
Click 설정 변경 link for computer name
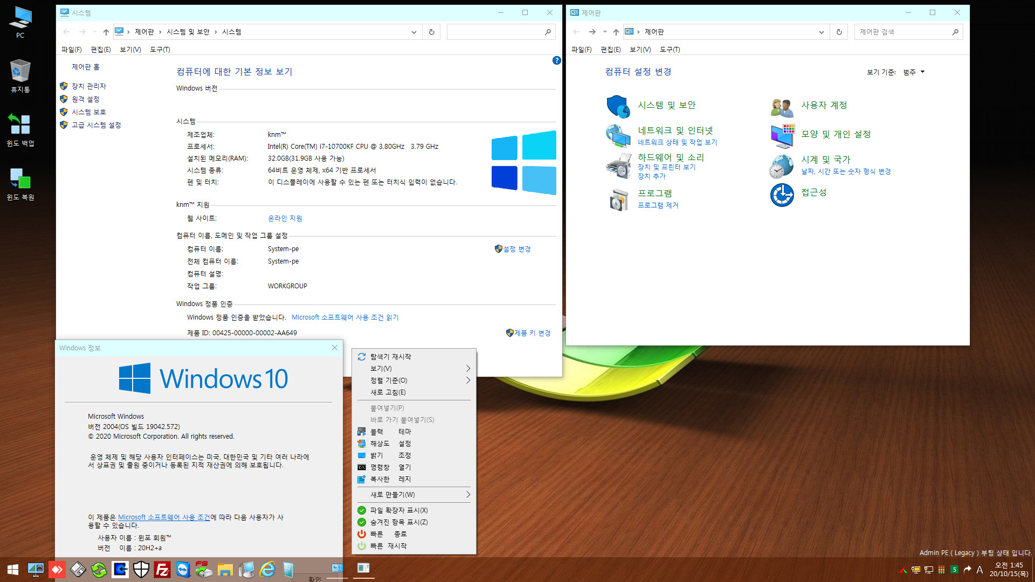(x=517, y=249)
